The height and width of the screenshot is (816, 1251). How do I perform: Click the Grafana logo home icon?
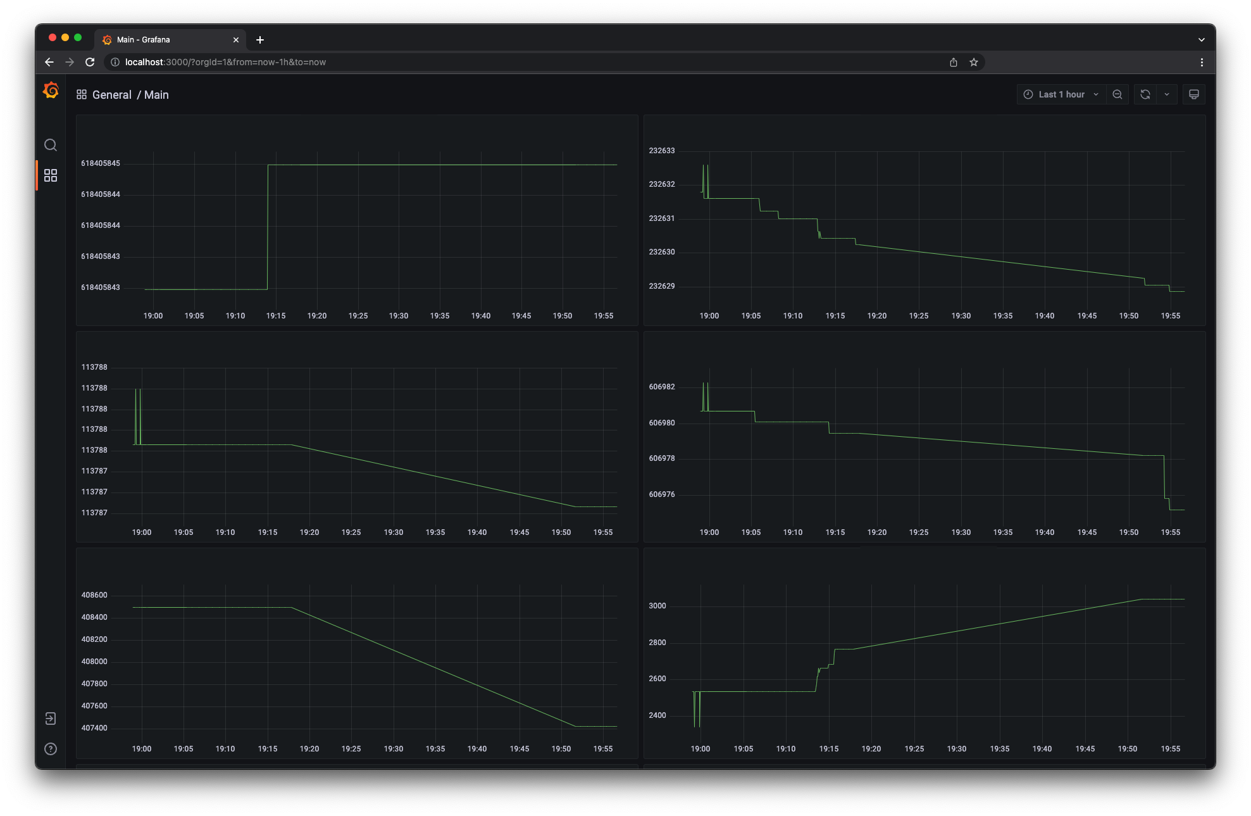pyautogui.click(x=51, y=91)
